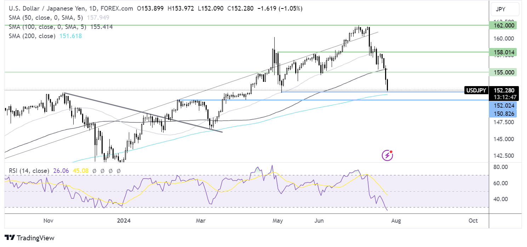
Task: Click the 147.500 price axis label
Action: (x=504, y=122)
